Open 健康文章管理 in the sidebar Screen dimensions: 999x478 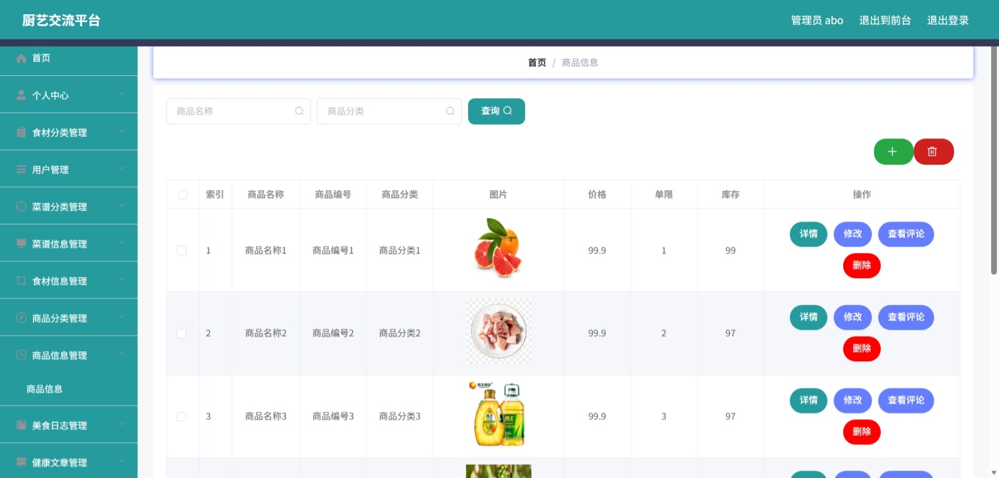click(x=69, y=462)
